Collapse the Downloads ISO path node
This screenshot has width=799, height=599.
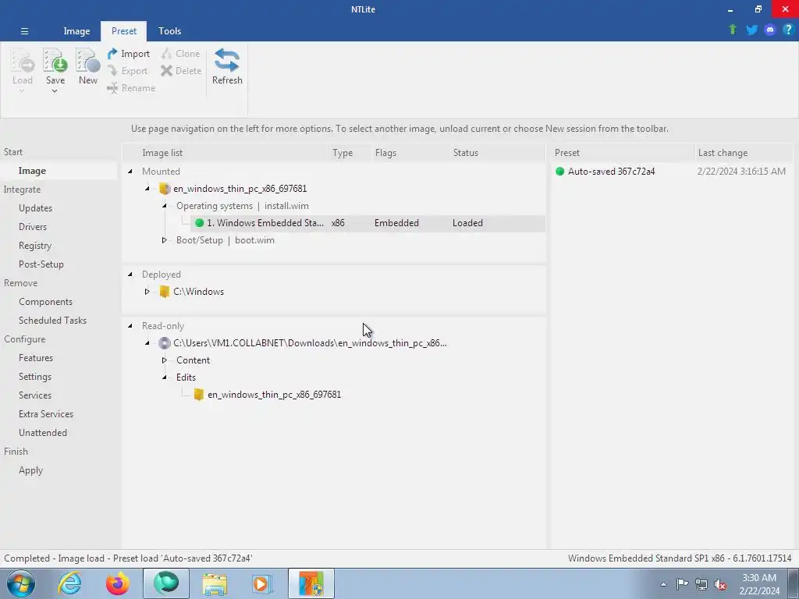pyautogui.click(x=147, y=343)
